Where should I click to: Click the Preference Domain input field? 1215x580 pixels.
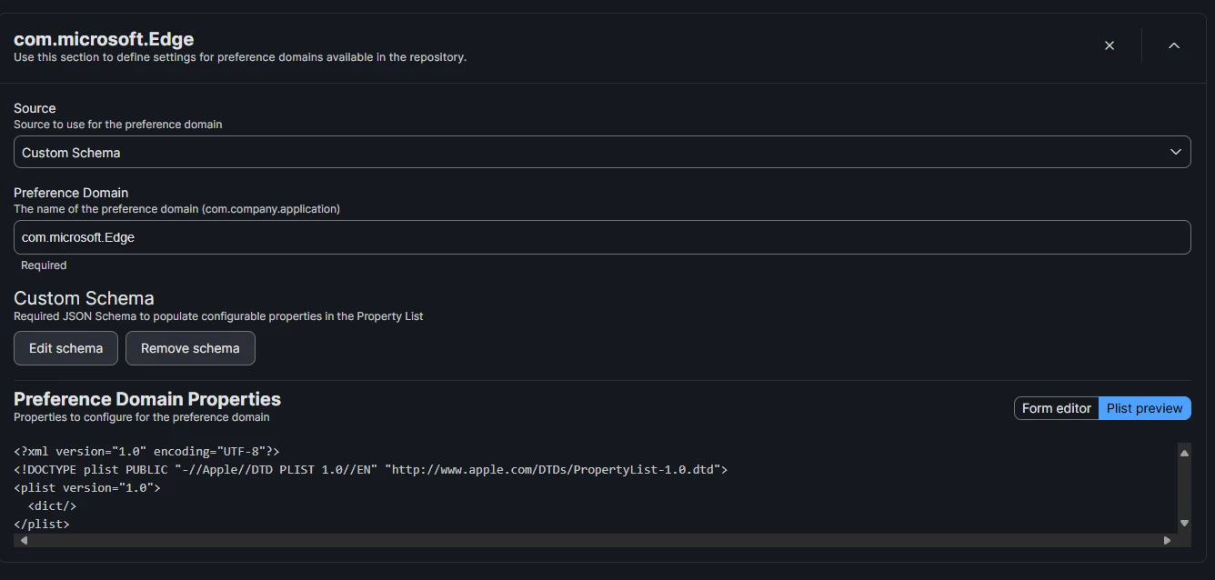click(x=602, y=237)
